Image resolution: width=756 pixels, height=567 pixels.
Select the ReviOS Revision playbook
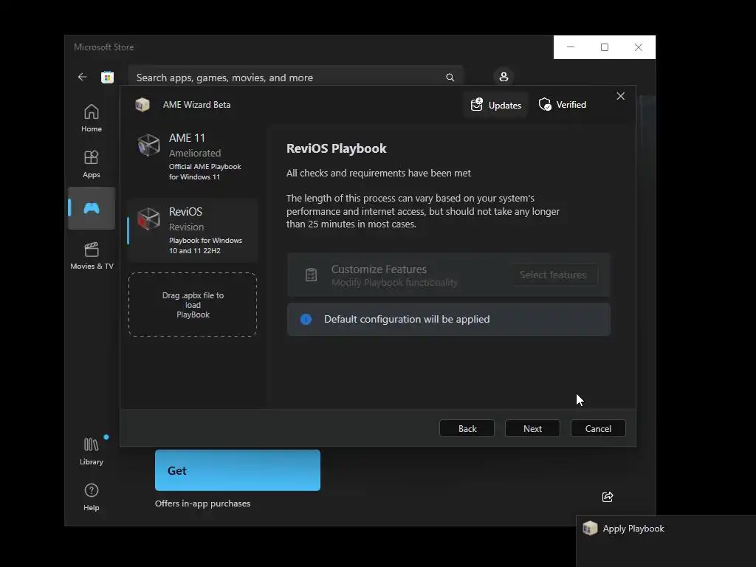click(x=193, y=230)
